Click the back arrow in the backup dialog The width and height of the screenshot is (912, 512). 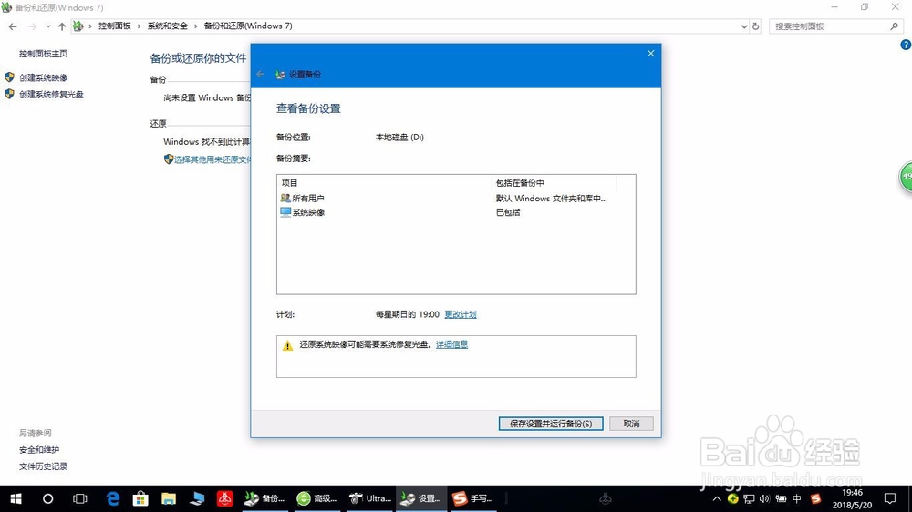pyautogui.click(x=261, y=74)
